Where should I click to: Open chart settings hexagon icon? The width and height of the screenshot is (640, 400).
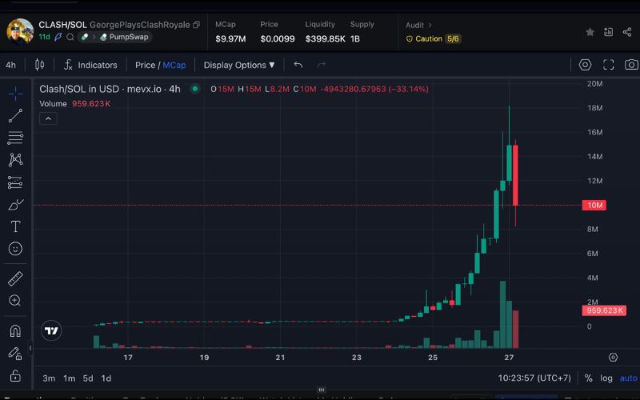pos(585,65)
